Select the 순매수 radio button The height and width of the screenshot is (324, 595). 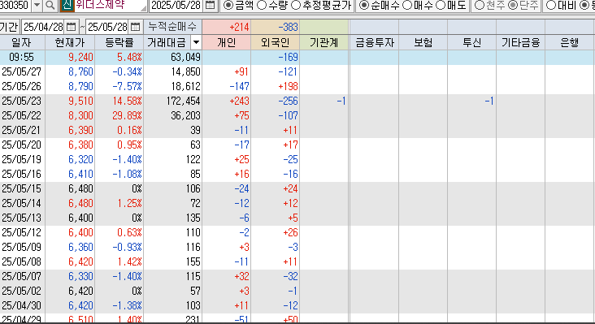(363, 6)
